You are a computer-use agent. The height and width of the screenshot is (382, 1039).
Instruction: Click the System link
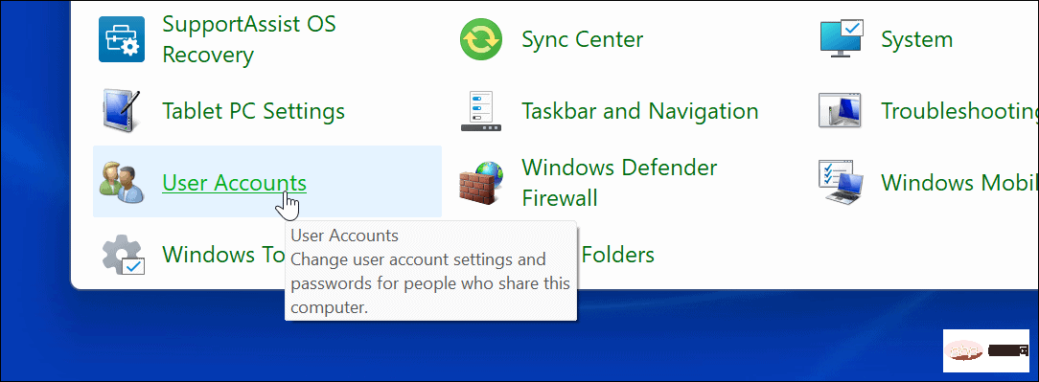point(916,39)
